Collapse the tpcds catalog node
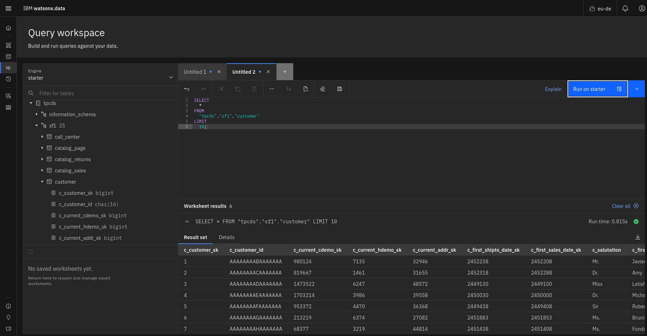The height and width of the screenshot is (336, 647). click(x=31, y=103)
